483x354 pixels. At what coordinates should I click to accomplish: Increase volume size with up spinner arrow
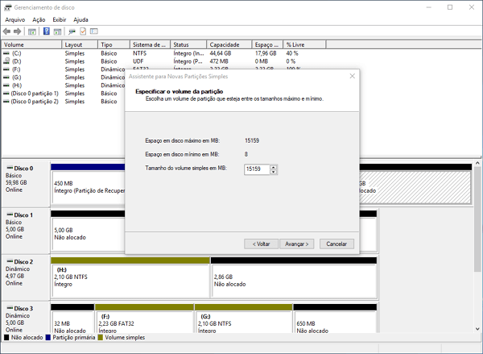[x=275, y=167]
